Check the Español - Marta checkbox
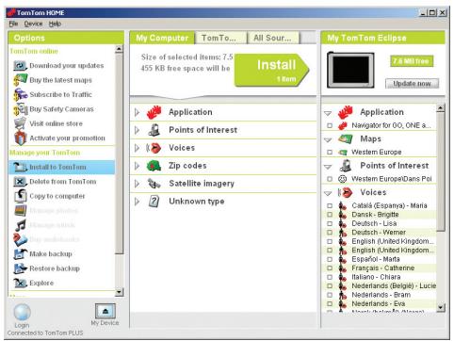Image resolution: width=454 pixels, height=341 pixels. pyautogui.click(x=330, y=259)
